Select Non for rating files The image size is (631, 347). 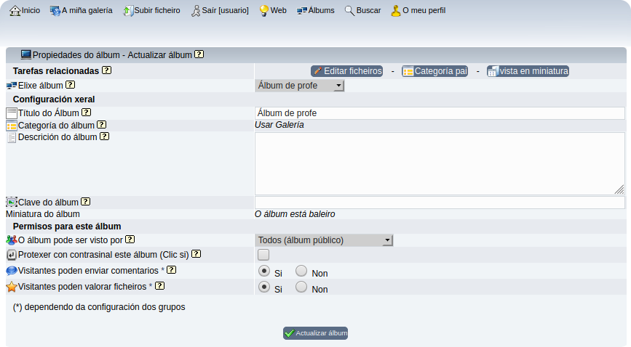coord(301,287)
